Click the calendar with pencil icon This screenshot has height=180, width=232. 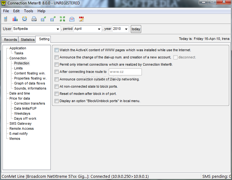click(x=81, y=19)
